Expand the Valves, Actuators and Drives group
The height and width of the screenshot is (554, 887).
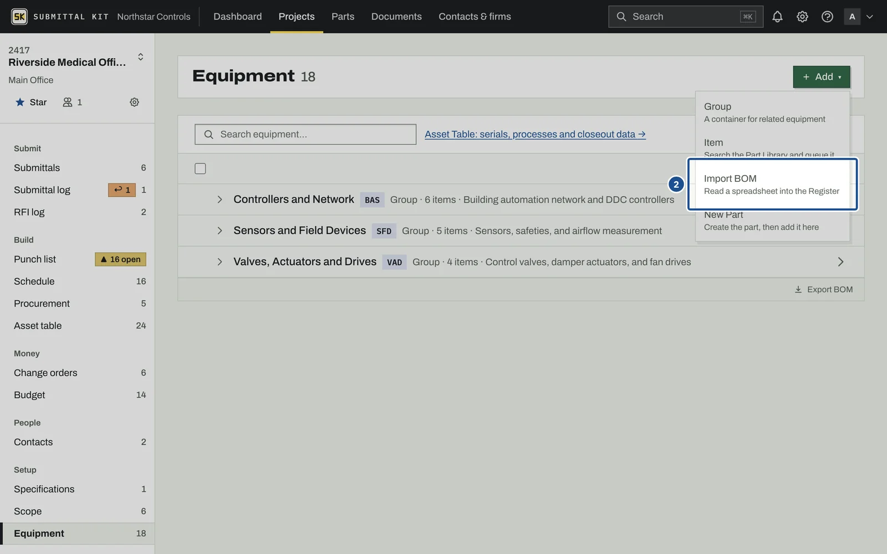click(x=220, y=261)
